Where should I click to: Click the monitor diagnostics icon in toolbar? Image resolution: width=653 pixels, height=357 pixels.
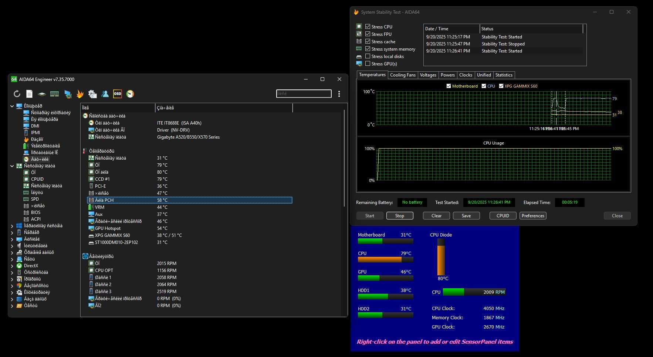pyautogui.click(x=68, y=94)
